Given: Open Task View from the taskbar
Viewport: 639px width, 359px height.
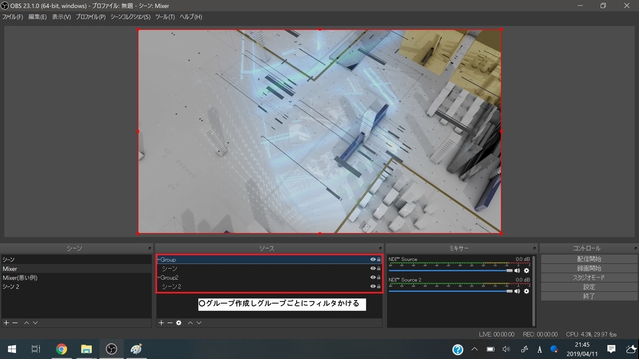Looking at the screenshot, I should pyautogui.click(x=36, y=349).
